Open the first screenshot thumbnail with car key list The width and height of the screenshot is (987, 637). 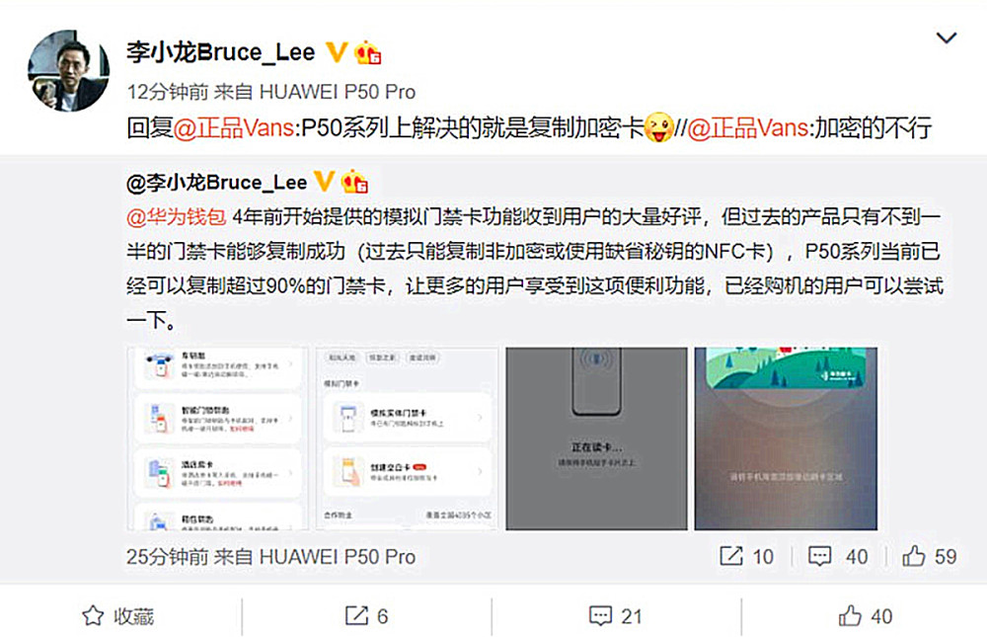click(218, 438)
